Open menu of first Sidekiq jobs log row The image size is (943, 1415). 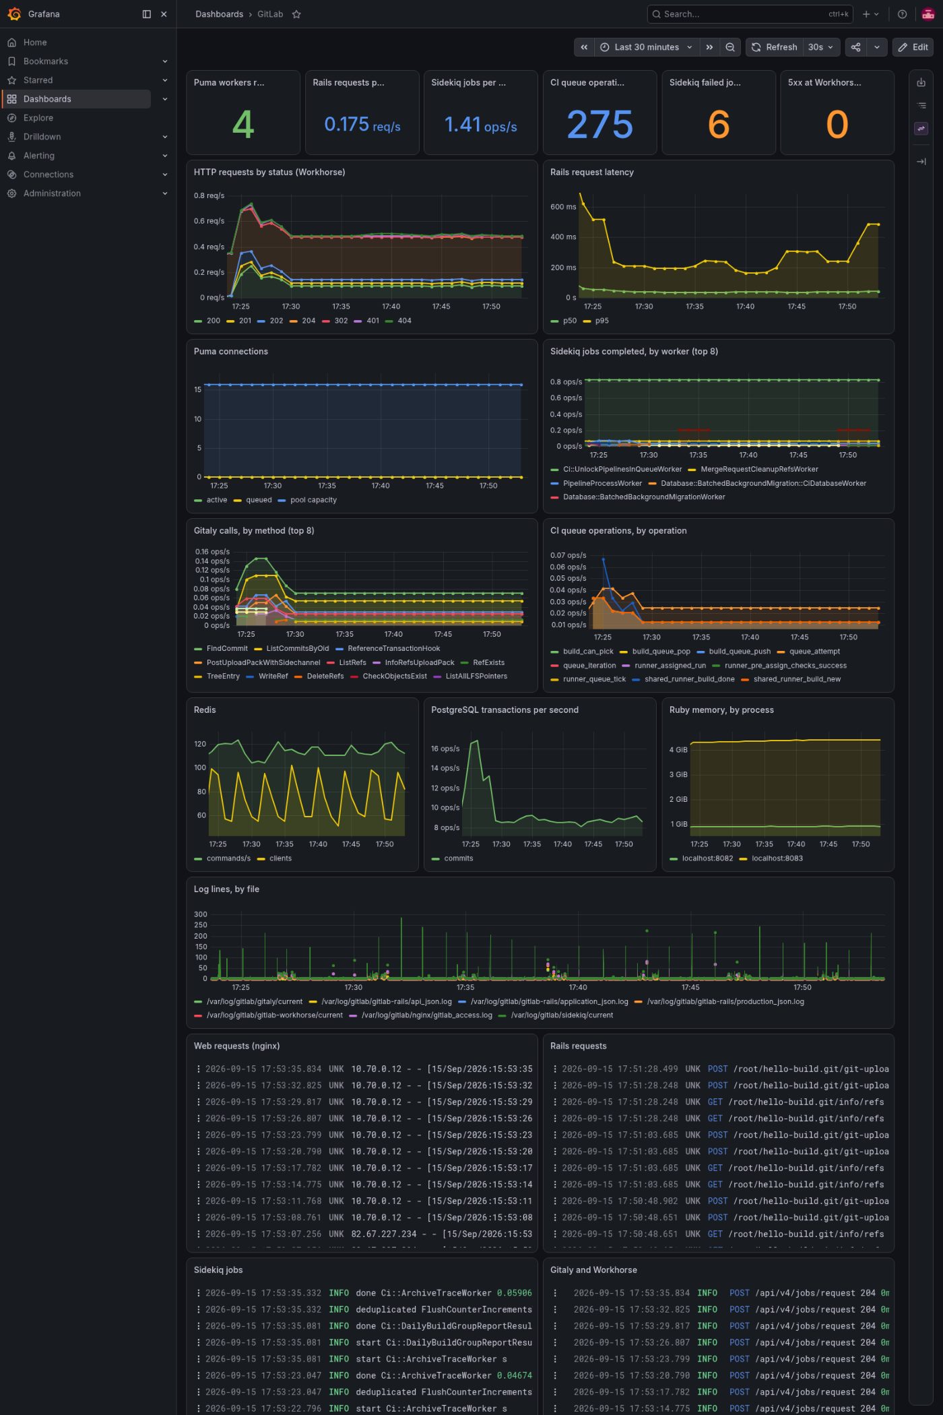(x=199, y=1293)
